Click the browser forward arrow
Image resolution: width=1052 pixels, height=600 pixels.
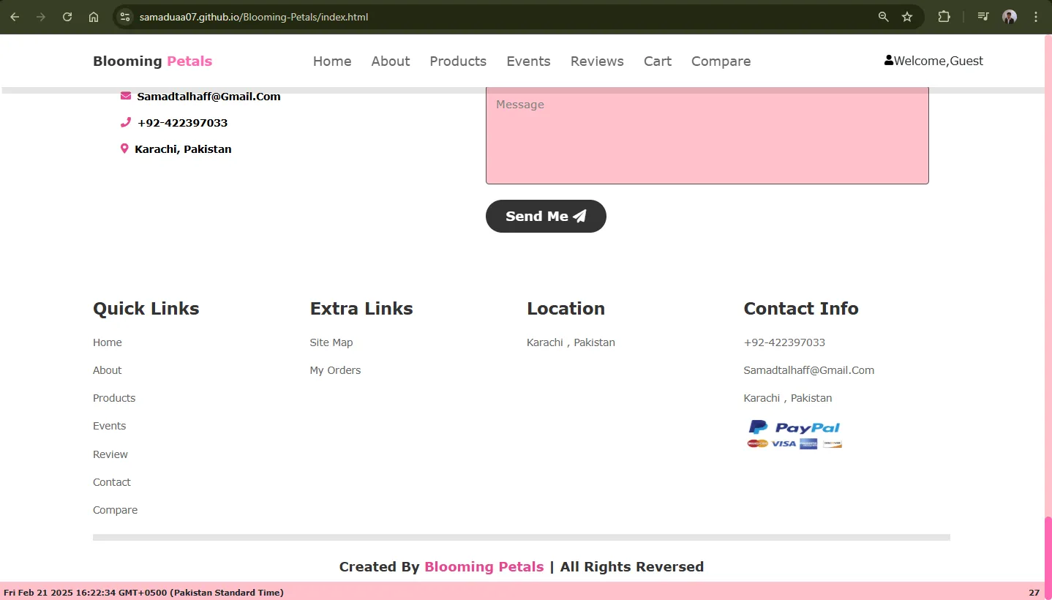[x=41, y=17]
